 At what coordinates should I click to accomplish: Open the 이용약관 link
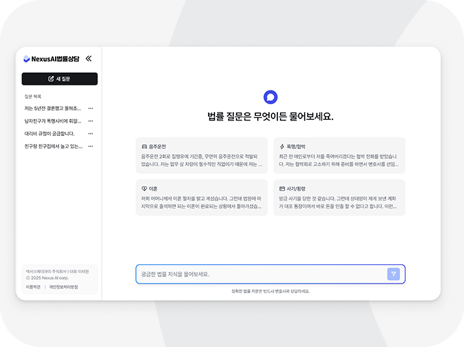click(x=33, y=287)
